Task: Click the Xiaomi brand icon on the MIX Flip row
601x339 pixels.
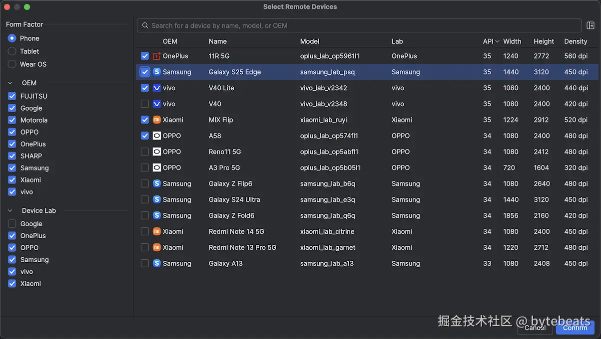Action: [x=156, y=120]
